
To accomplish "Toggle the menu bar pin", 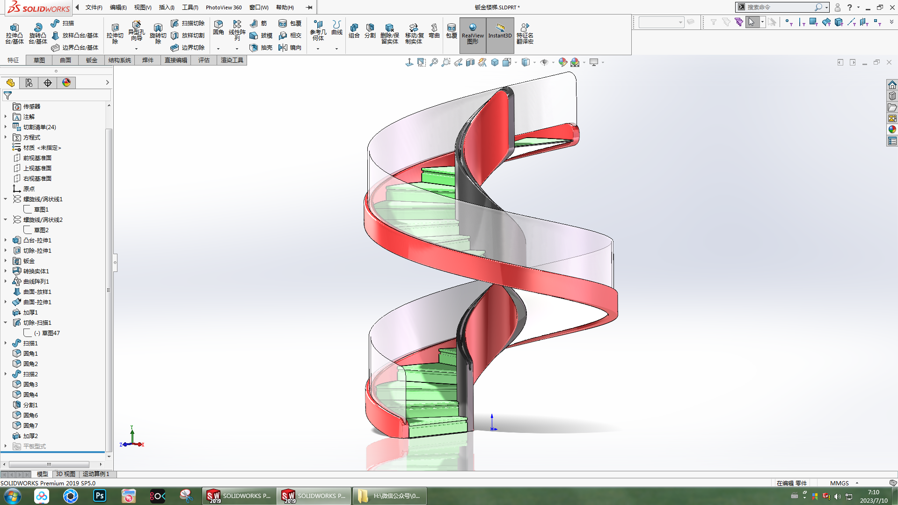I will click(x=309, y=7).
